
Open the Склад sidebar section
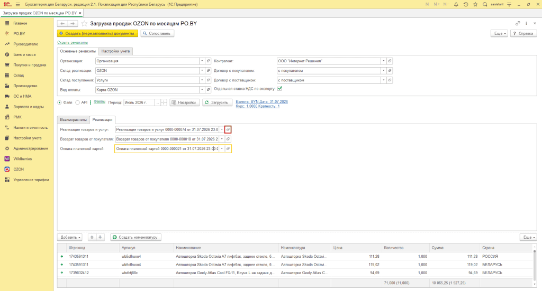pos(19,75)
